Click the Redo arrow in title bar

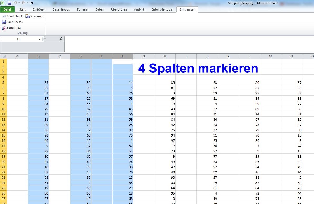click(24, 3)
